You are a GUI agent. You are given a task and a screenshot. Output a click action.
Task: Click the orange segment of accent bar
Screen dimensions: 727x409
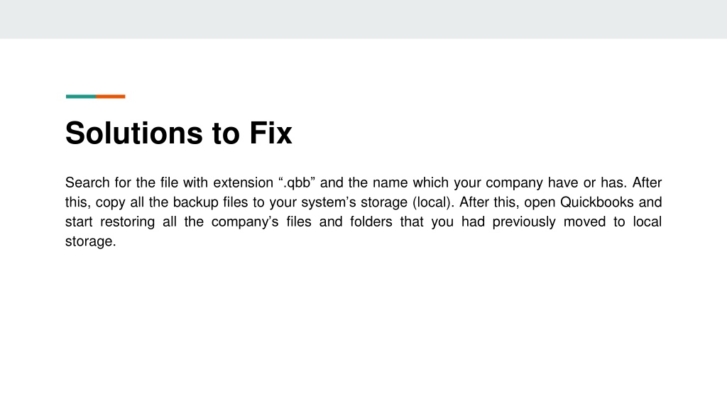tap(110, 97)
